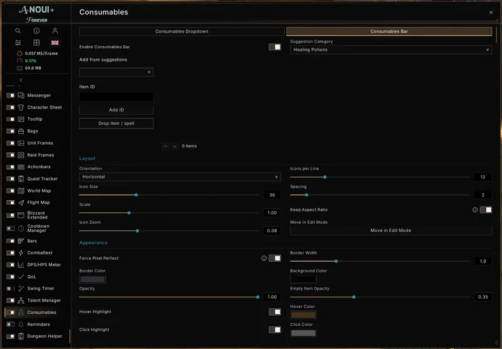This screenshot has width=502, height=349.
Task: Pick the Background Color swatch
Action: click(303, 279)
